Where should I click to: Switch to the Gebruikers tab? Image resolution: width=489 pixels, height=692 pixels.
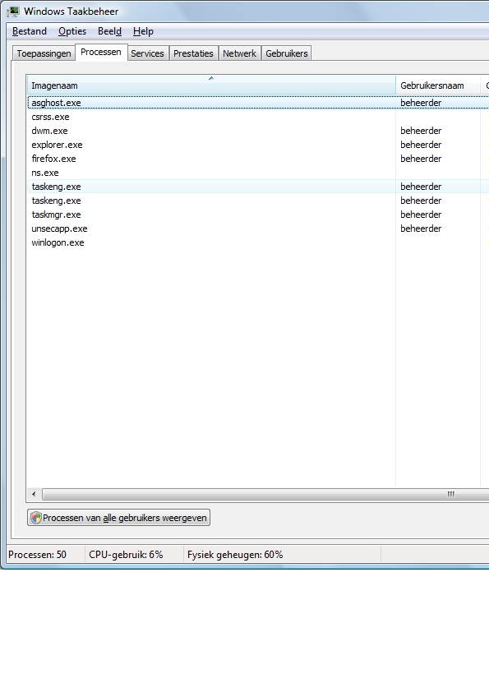[287, 53]
